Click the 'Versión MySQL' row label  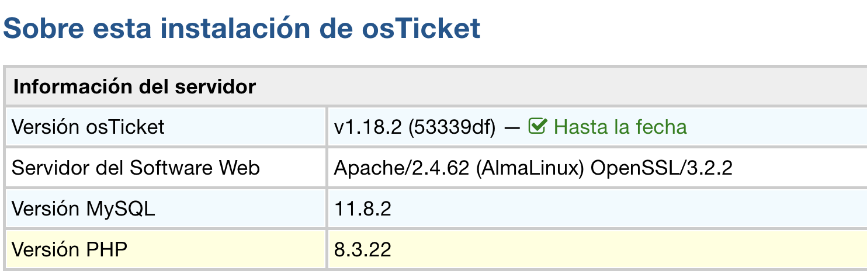pyautogui.click(x=83, y=209)
